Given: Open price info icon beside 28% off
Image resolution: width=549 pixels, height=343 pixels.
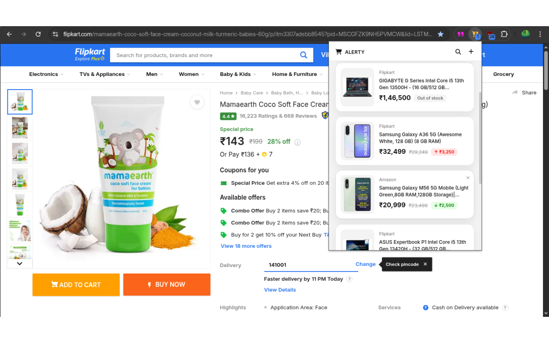Looking at the screenshot, I should click(298, 142).
